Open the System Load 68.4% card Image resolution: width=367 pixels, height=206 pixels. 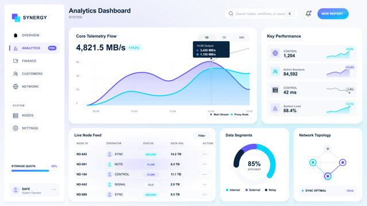click(x=312, y=108)
